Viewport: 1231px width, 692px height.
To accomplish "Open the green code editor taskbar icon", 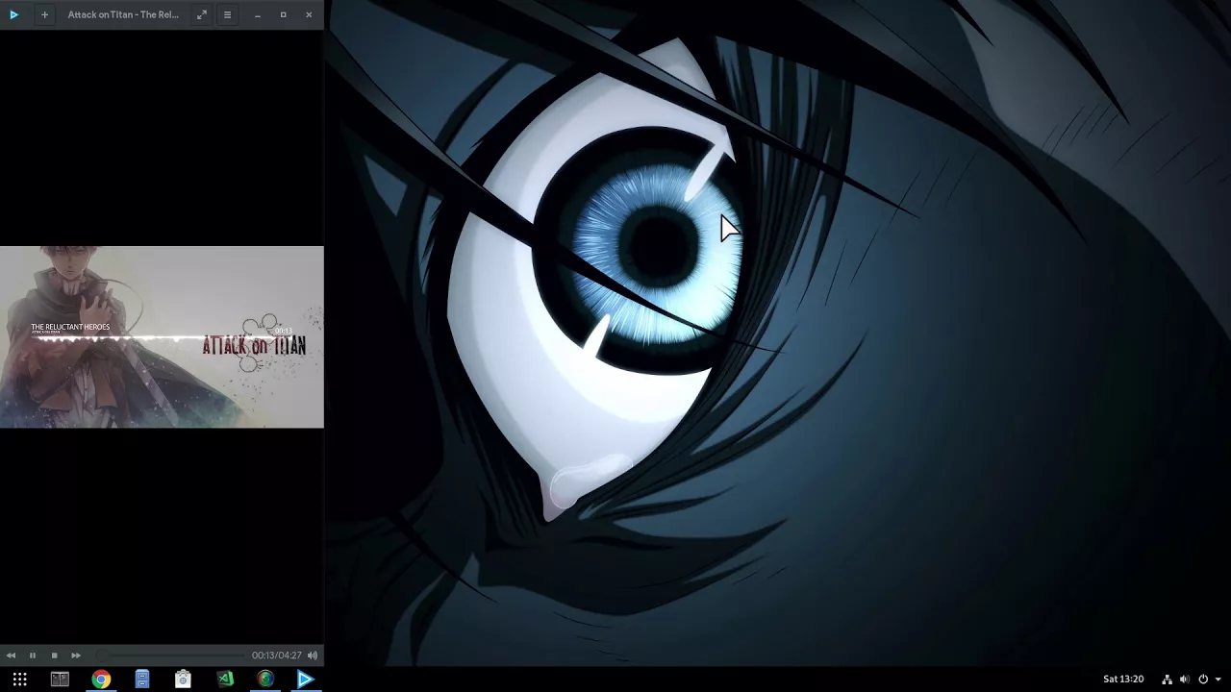I will [224, 680].
